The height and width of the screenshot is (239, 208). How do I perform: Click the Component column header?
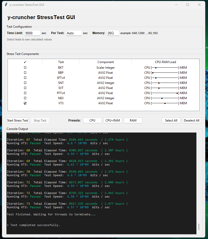click(x=105, y=62)
